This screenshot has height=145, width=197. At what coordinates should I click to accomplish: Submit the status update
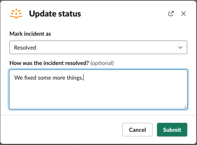coord(172,130)
